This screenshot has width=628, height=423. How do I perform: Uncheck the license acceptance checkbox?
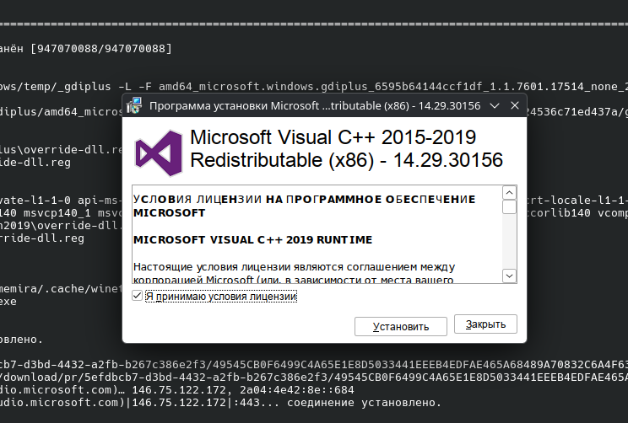(137, 296)
